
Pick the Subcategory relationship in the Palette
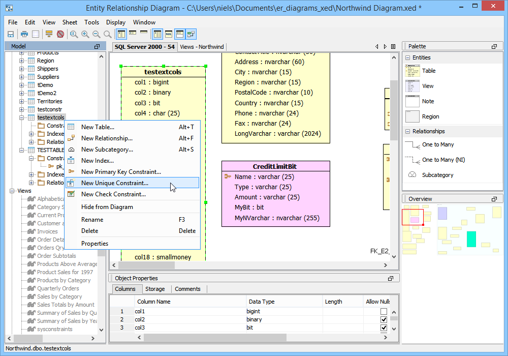437,175
